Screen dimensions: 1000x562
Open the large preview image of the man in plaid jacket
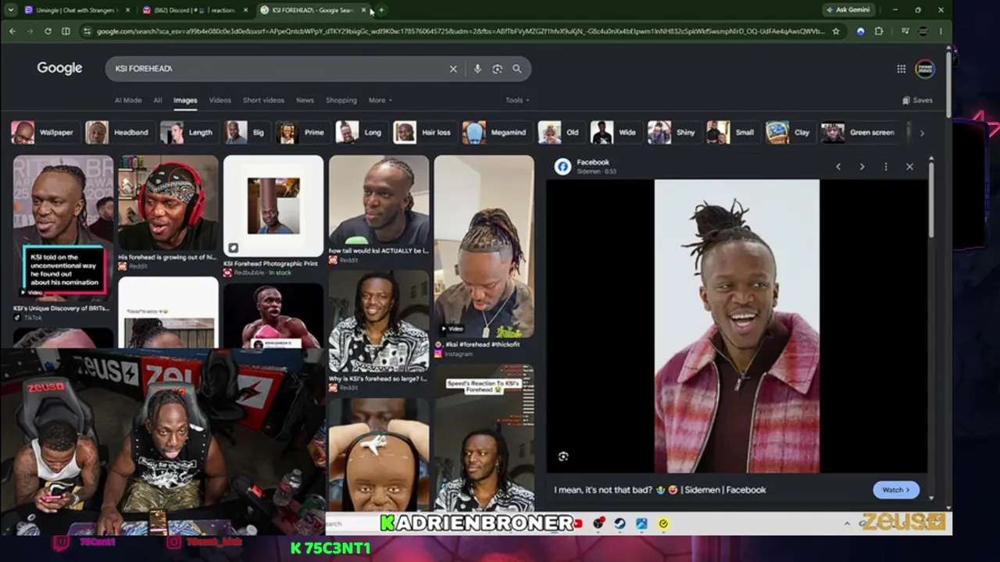point(737,326)
